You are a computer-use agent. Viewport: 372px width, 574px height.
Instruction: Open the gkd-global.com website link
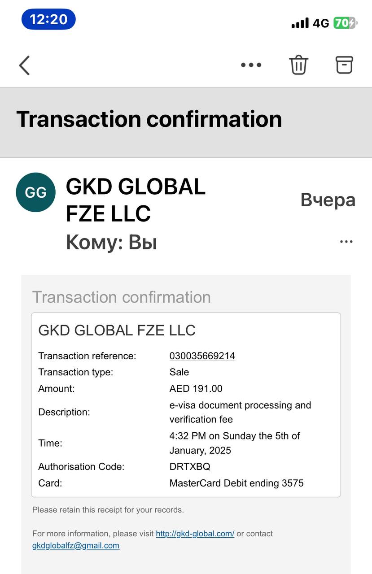tap(195, 534)
